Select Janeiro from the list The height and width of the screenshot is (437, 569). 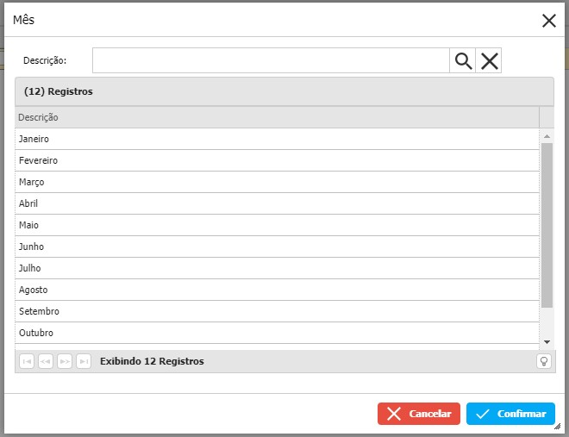click(276, 139)
